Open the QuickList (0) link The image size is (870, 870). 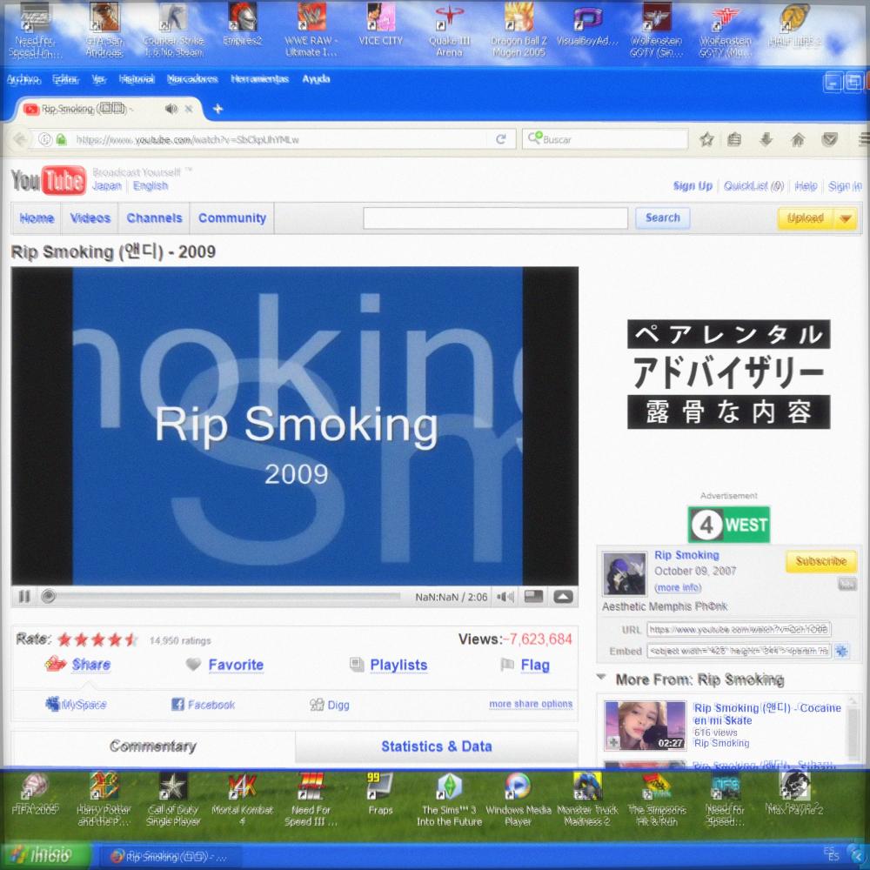[x=753, y=186]
